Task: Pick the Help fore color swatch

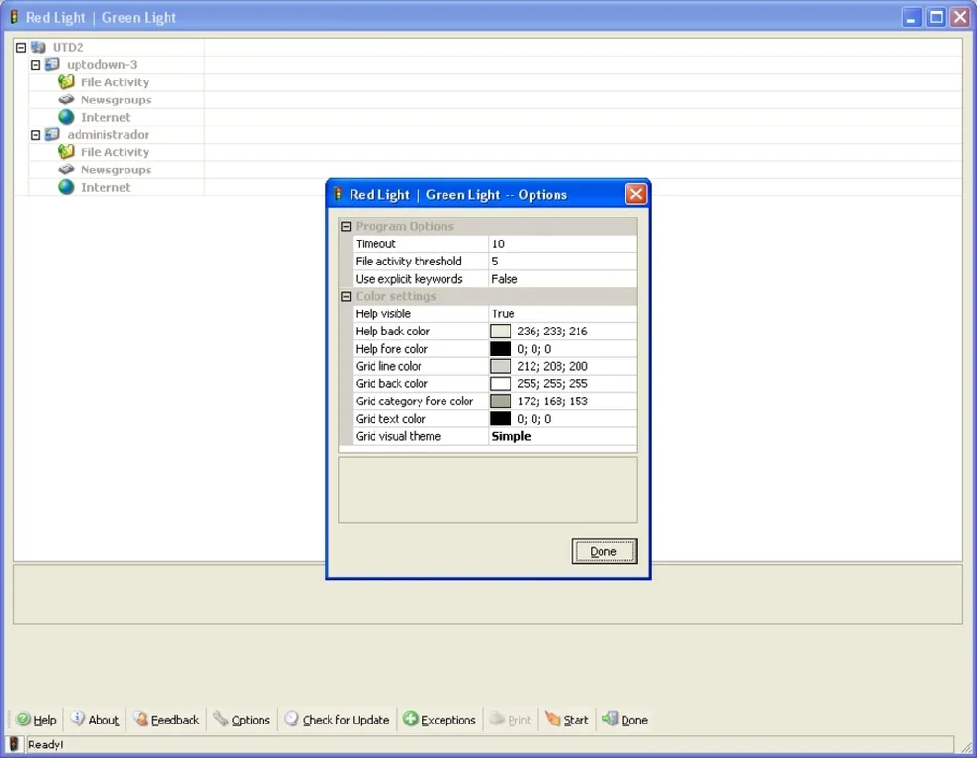Action: point(500,349)
